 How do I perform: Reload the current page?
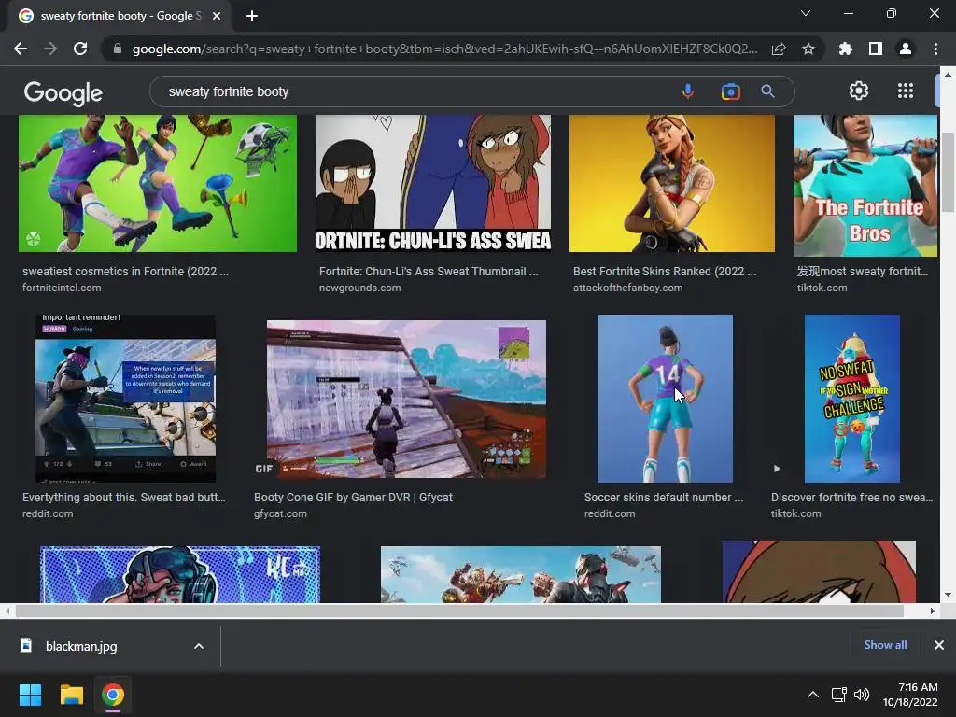[x=80, y=49]
